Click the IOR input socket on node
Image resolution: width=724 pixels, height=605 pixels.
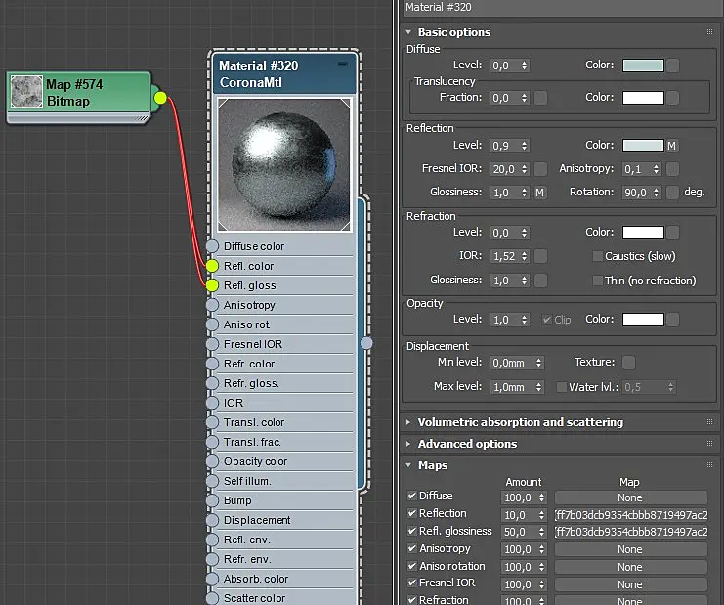coord(212,403)
